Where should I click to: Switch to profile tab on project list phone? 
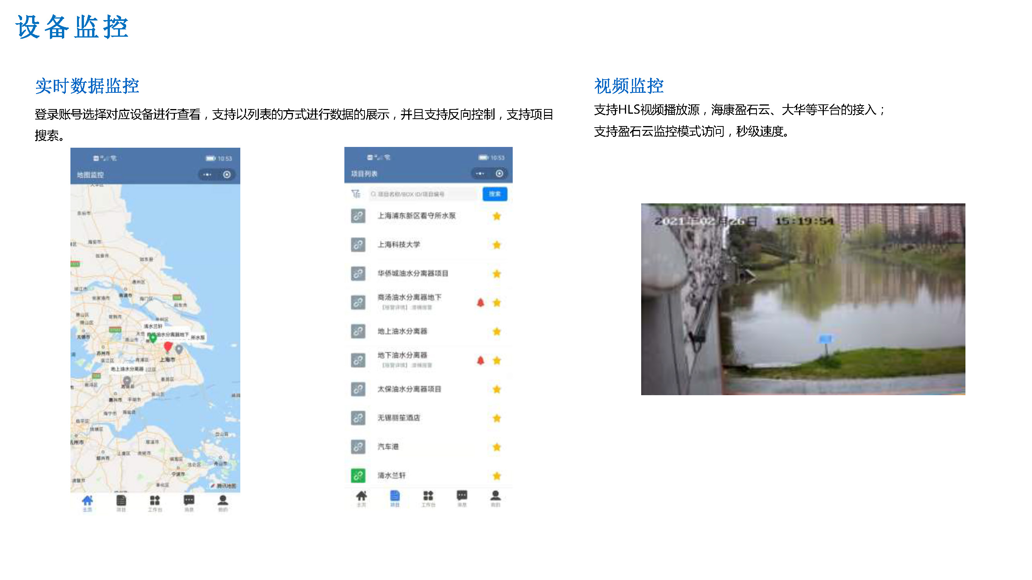tap(496, 499)
